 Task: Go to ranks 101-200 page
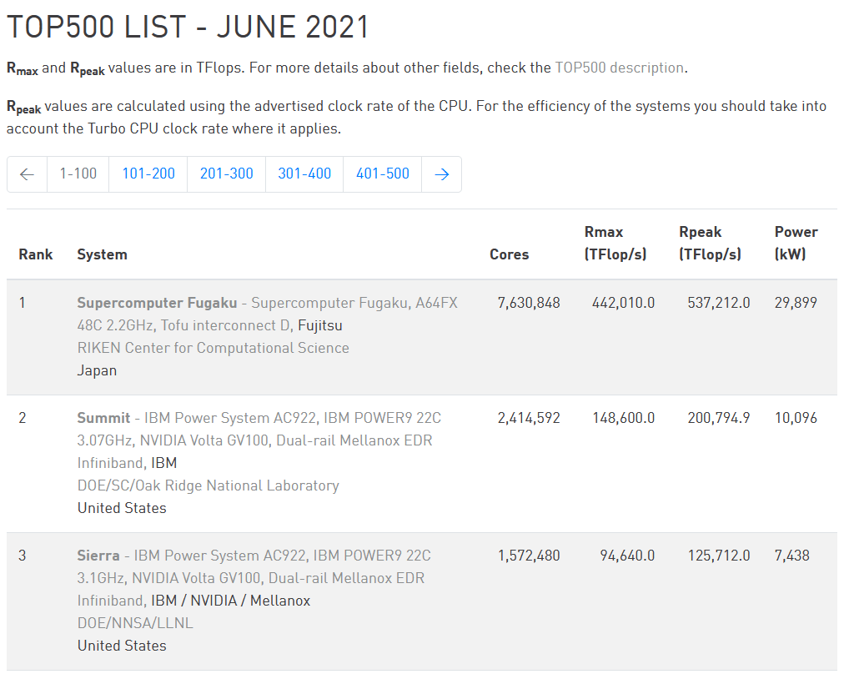pos(148,174)
